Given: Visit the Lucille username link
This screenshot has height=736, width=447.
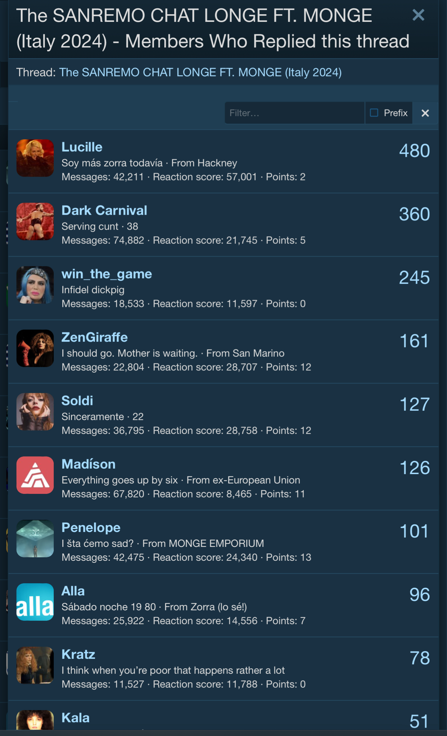Looking at the screenshot, I should [x=82, y=147].
